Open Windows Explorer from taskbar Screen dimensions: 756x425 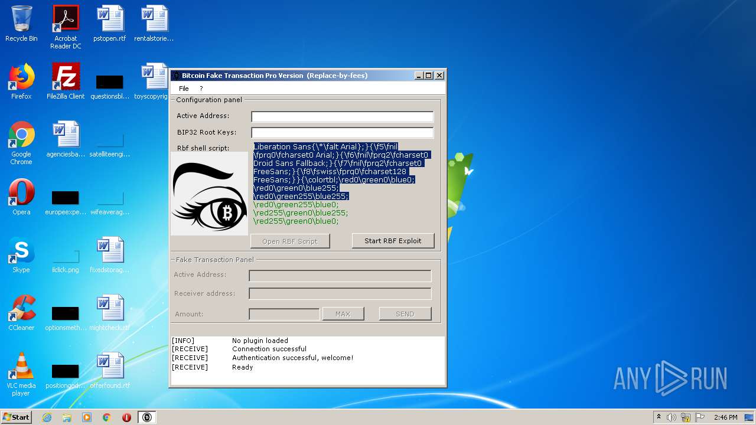point(67,417)
